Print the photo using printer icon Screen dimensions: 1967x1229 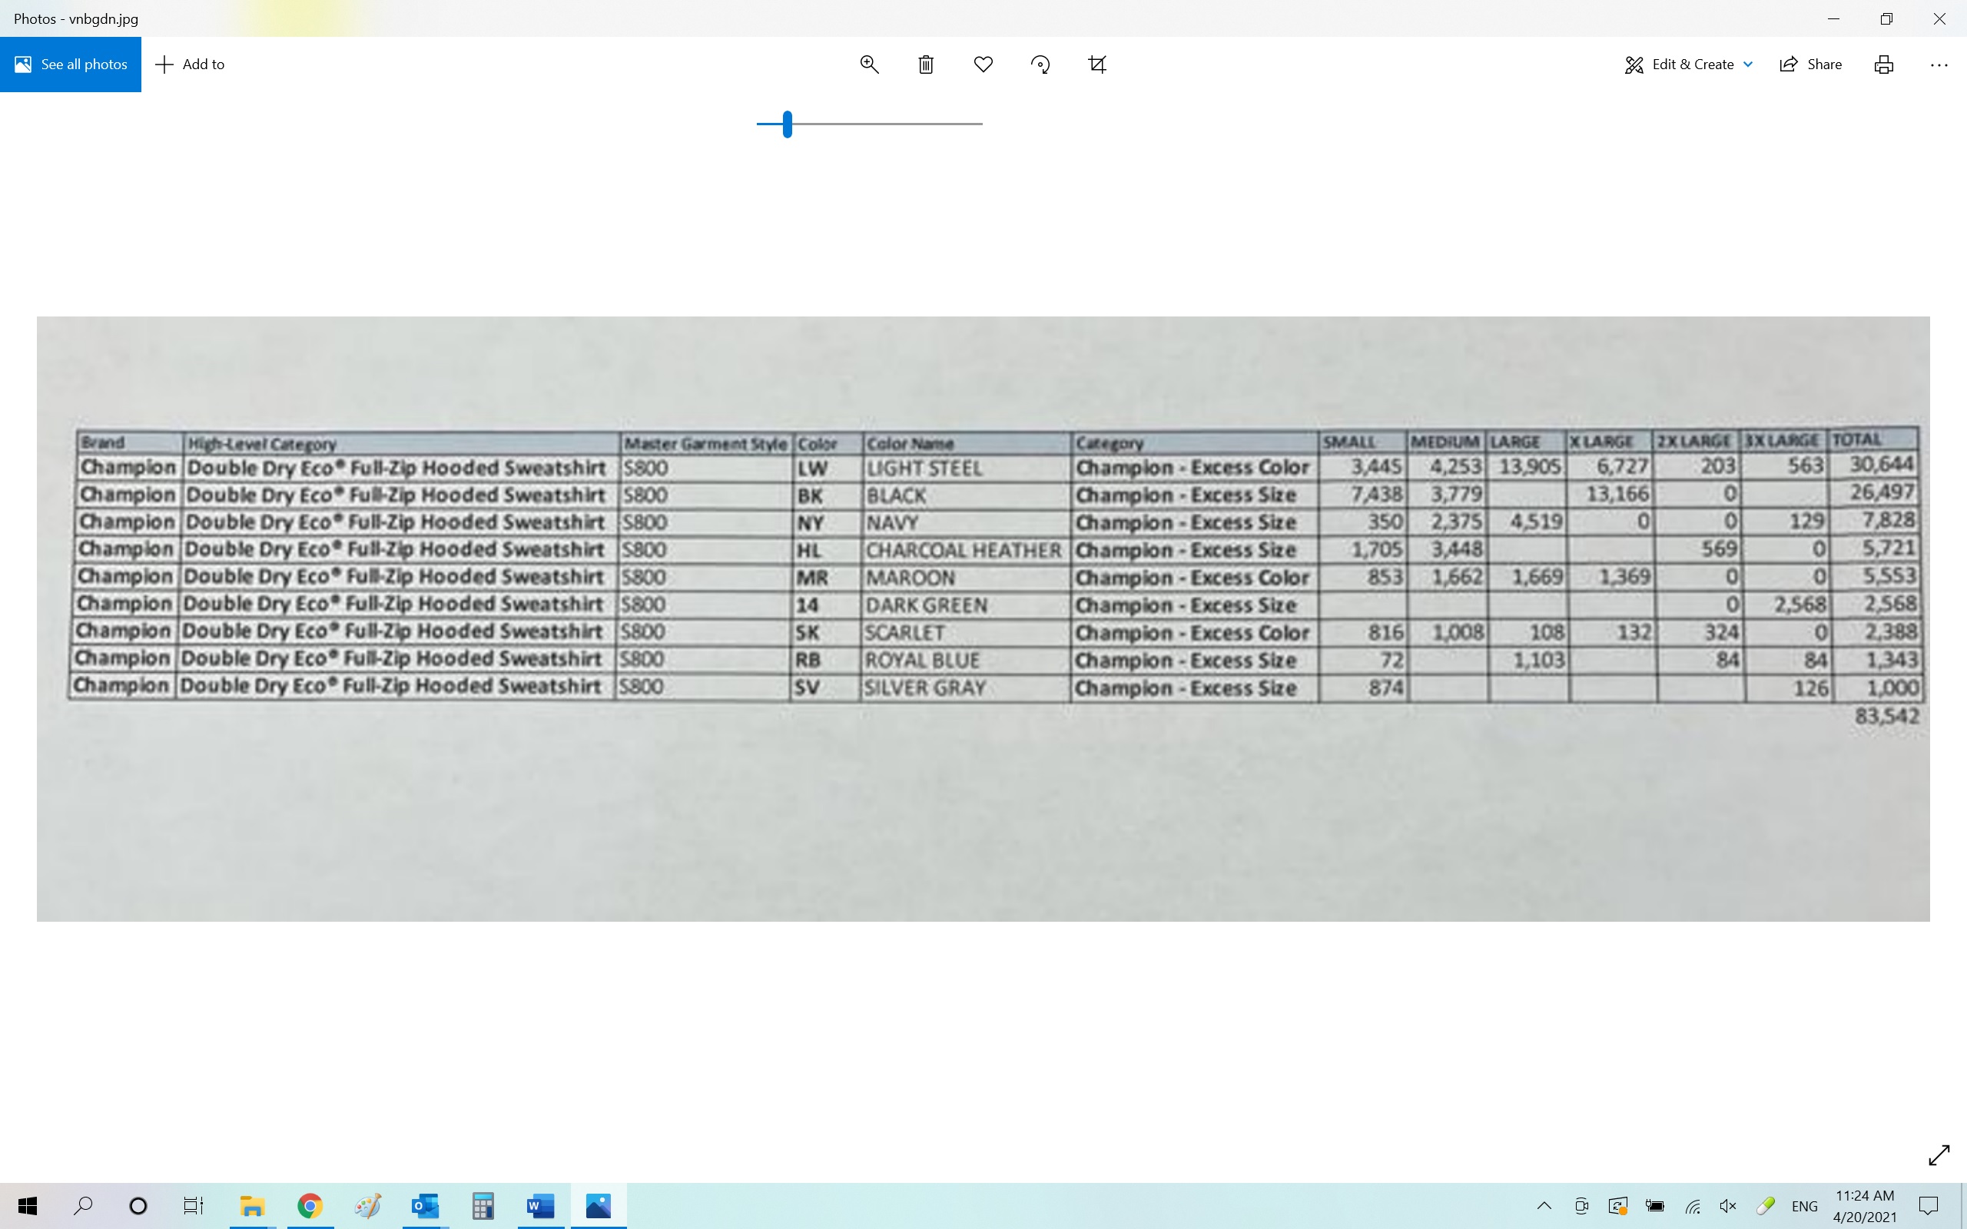[1884, 65]
